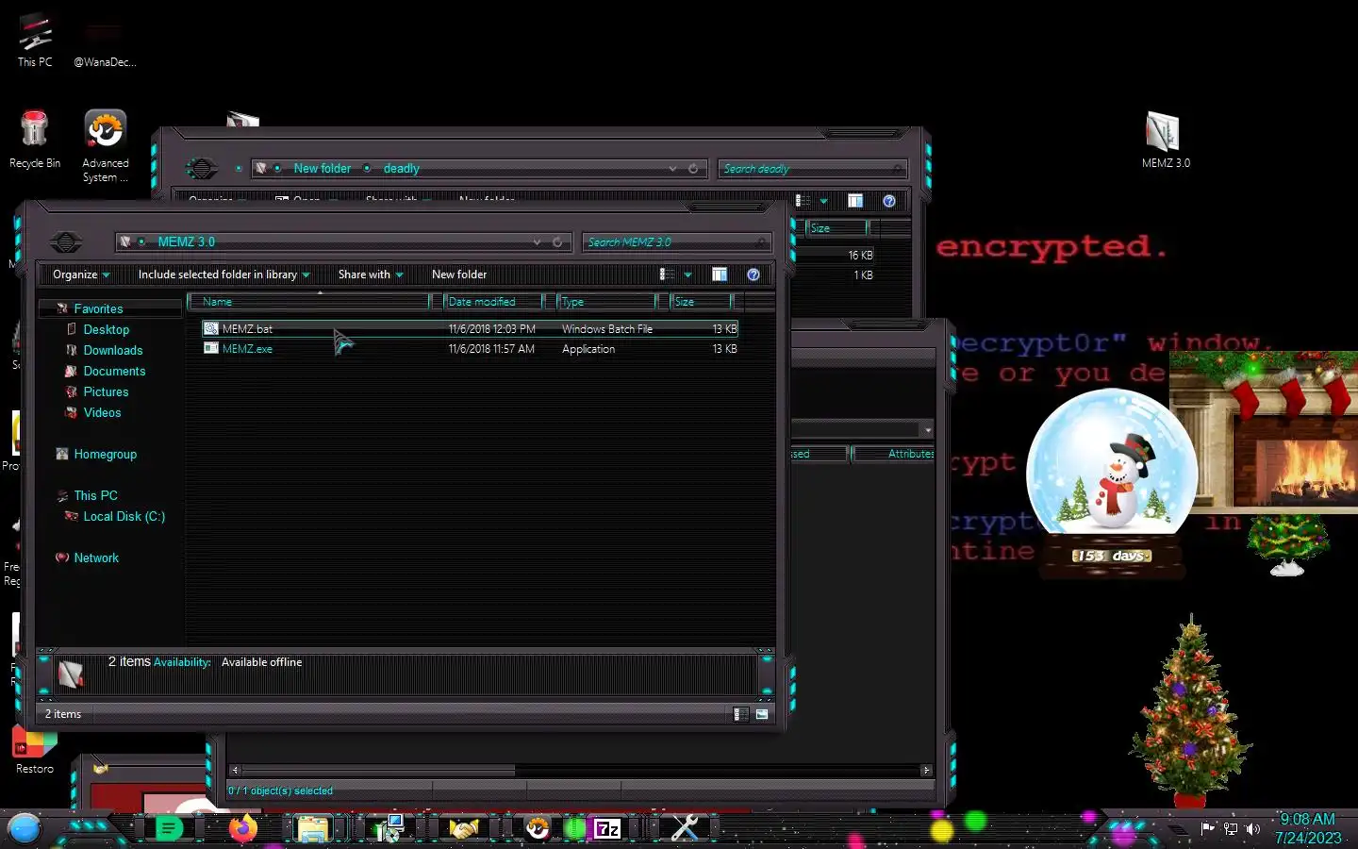
Task: Switch to large icons view in status bar
Action: [x=762, y=714]
